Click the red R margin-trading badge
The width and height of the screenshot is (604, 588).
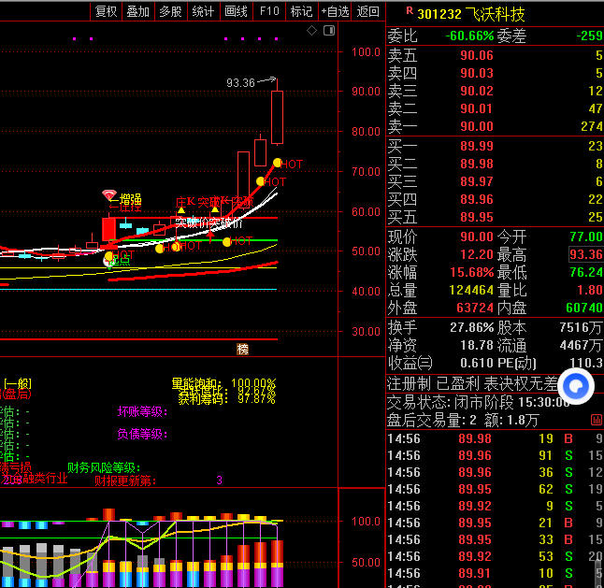pos(410,12)
